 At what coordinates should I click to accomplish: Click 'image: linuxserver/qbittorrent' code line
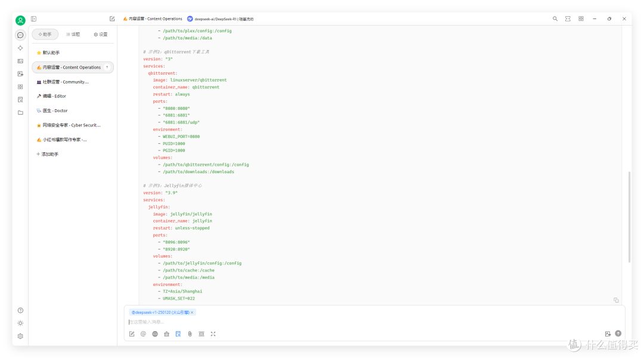point(190,80)
